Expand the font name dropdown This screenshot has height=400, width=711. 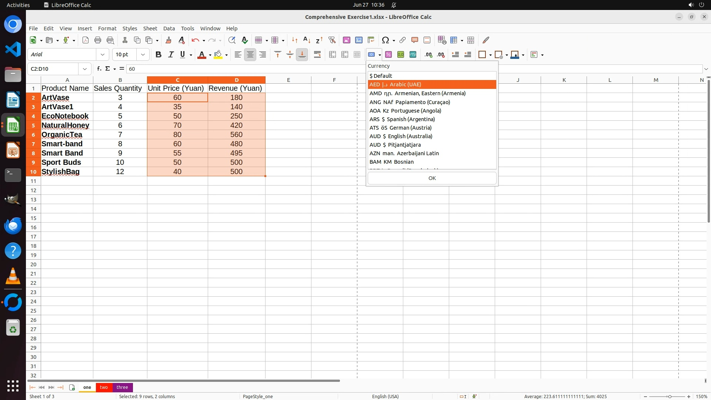(103, 55)
